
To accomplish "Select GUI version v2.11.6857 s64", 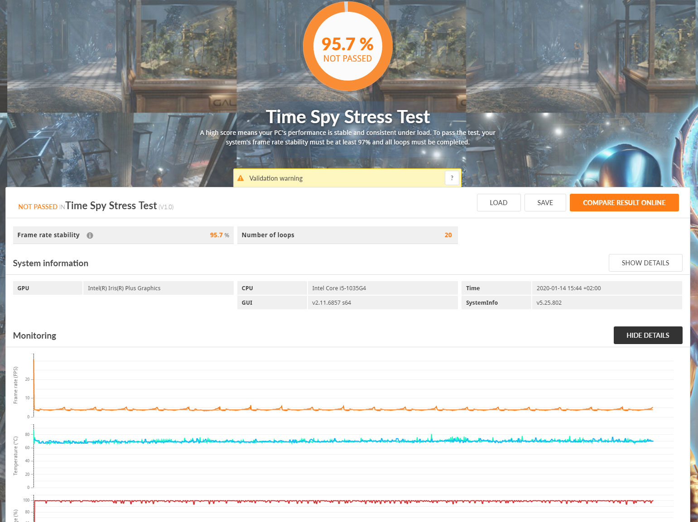I will point(332,303).
